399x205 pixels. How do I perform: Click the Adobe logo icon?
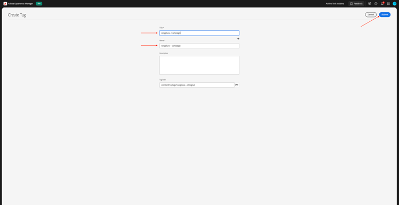[5, 4]
